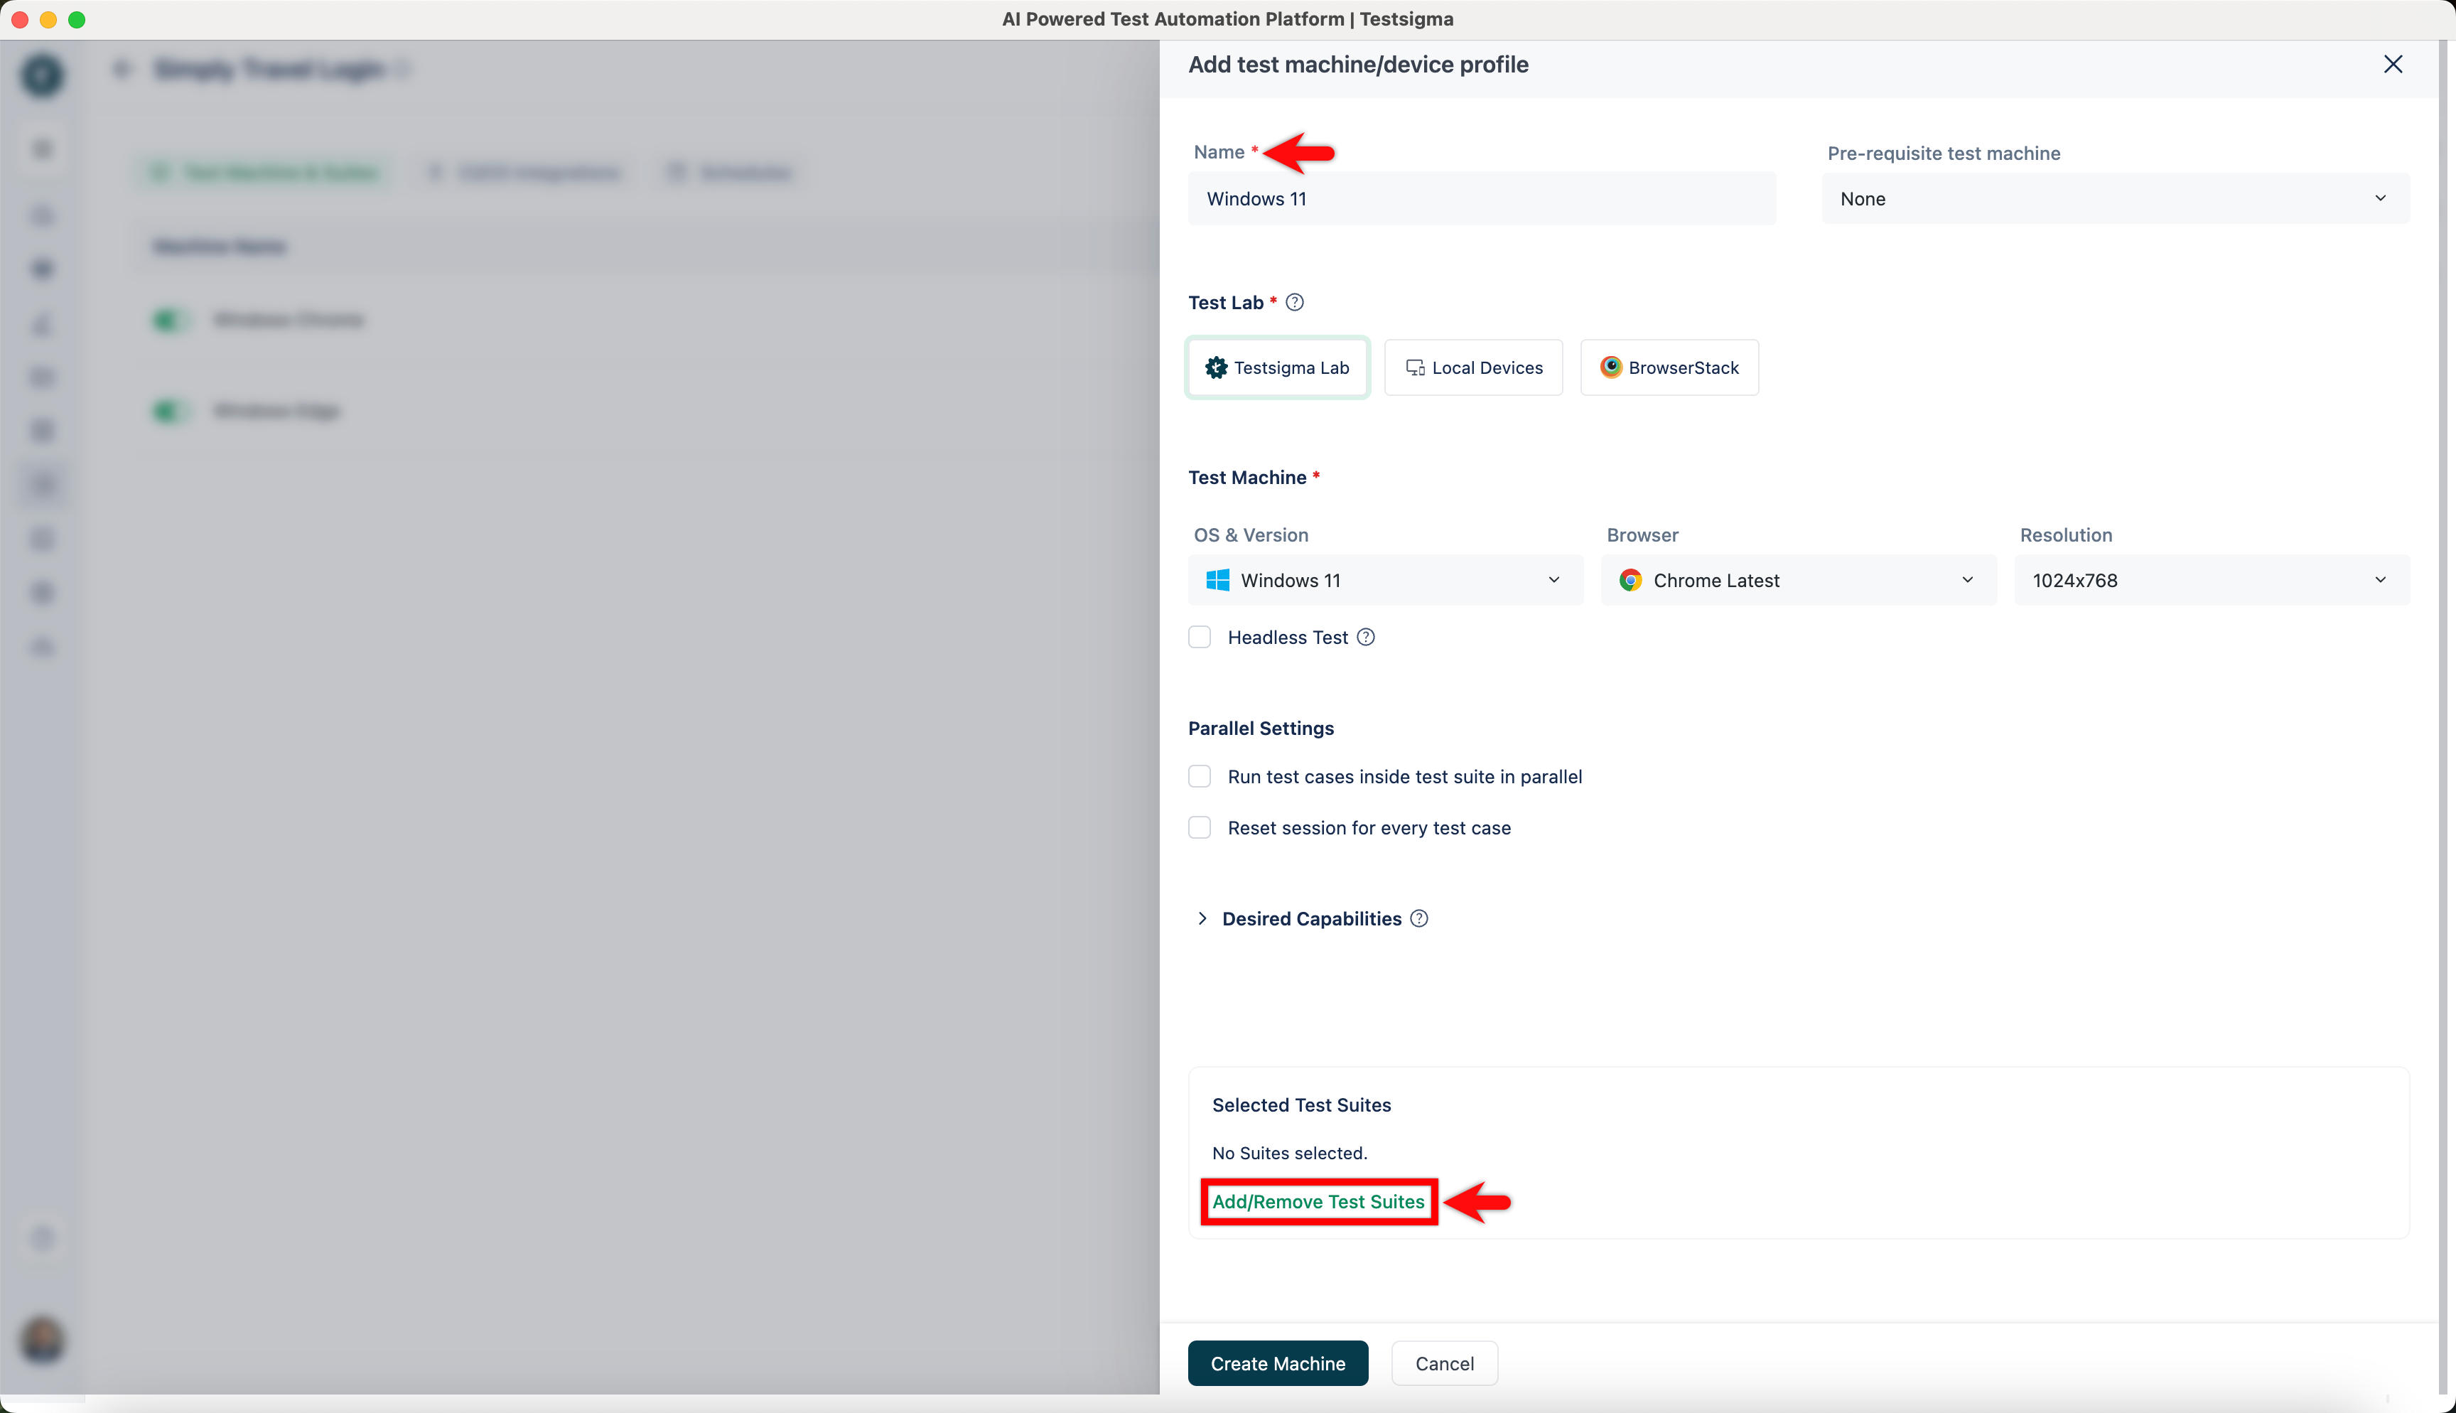The image size is (2456, 1413).
Task: Click the Headless Test info icon
Action: point(1366,638)
